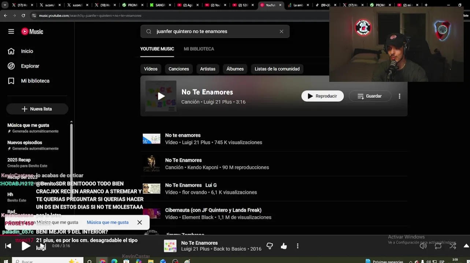This screenshot has height=263, width=470.
Task: Adjust the player volume speaker icon
Action: coord(423,246)
